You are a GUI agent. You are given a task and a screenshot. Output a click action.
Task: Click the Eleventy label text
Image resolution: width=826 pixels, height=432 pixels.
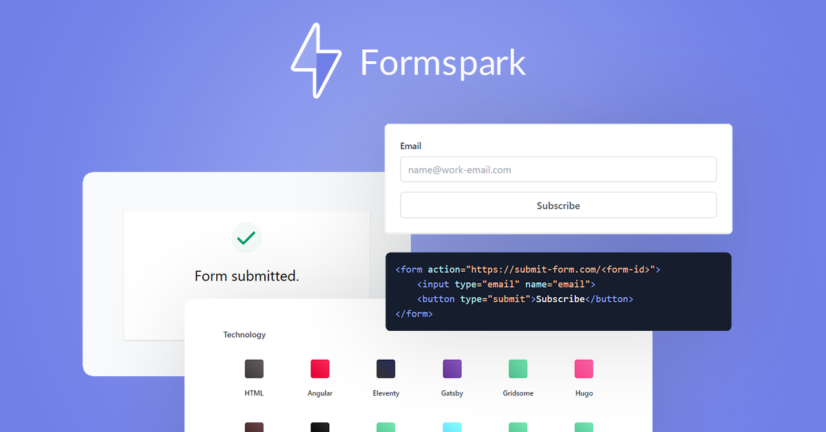coord(386,393)
